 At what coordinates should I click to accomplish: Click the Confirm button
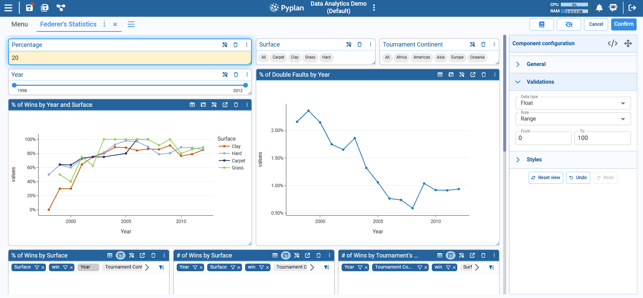coord(623,24)
